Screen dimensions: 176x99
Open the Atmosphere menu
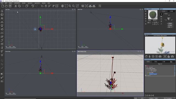point(17,3)
